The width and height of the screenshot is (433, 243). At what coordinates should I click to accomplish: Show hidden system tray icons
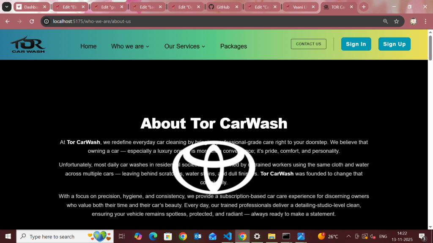tap(348, 236)
